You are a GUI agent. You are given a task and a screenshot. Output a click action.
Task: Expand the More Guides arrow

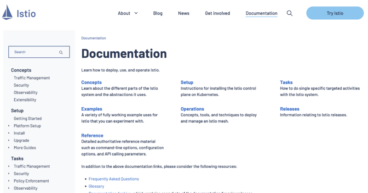coord(9,148)
